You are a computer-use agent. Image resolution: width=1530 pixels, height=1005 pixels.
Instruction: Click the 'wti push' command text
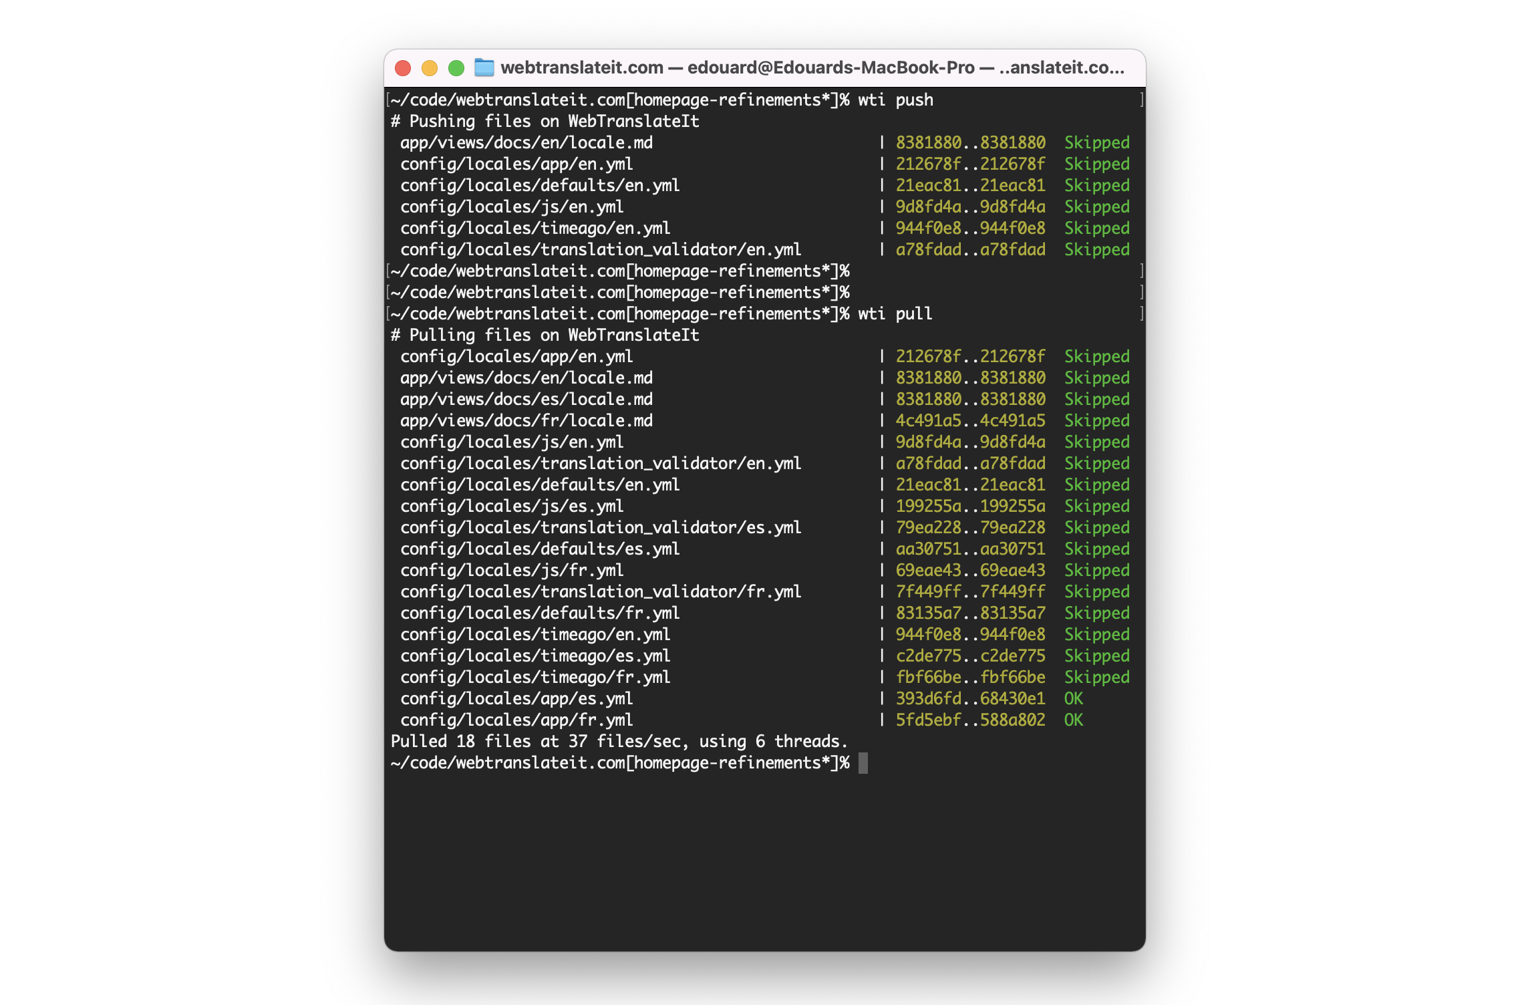coord(895,100)
